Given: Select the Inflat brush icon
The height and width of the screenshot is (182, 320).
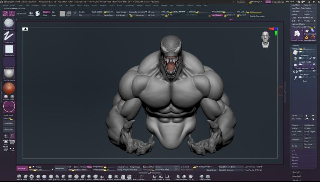Looking at the screenshot, I should [x=64, y=176].
